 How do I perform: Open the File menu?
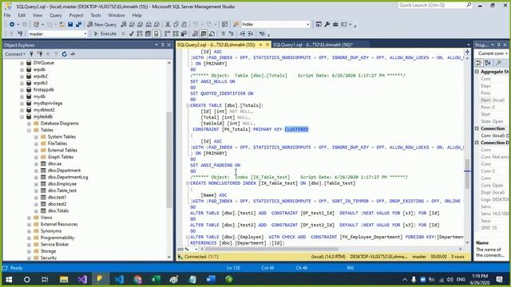[7, 15]
